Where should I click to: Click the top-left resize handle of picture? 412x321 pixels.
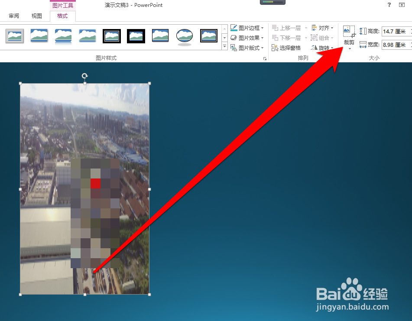point(20,84)
